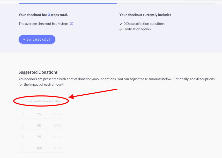Screen dimensions: 222x158
Task: Click the checkmark icon beside Dedication option
Action: 121,29
